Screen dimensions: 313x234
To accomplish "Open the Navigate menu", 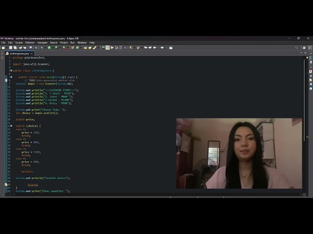I will pos(43,42).
